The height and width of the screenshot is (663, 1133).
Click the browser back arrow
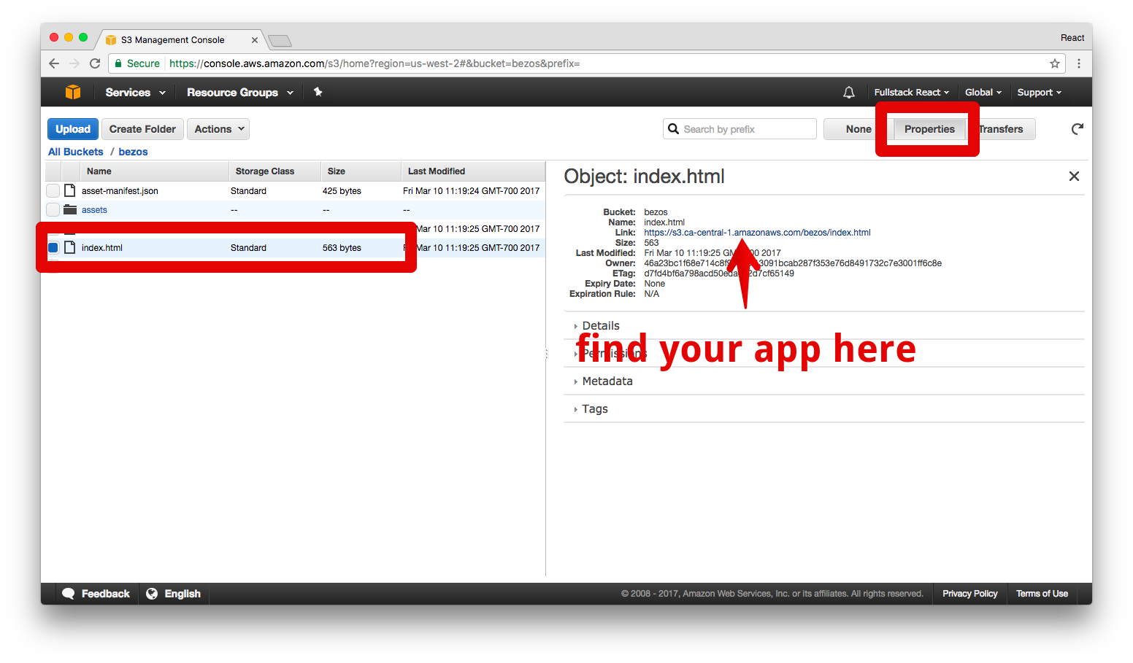pyautogui.click(x=54, y=63)
